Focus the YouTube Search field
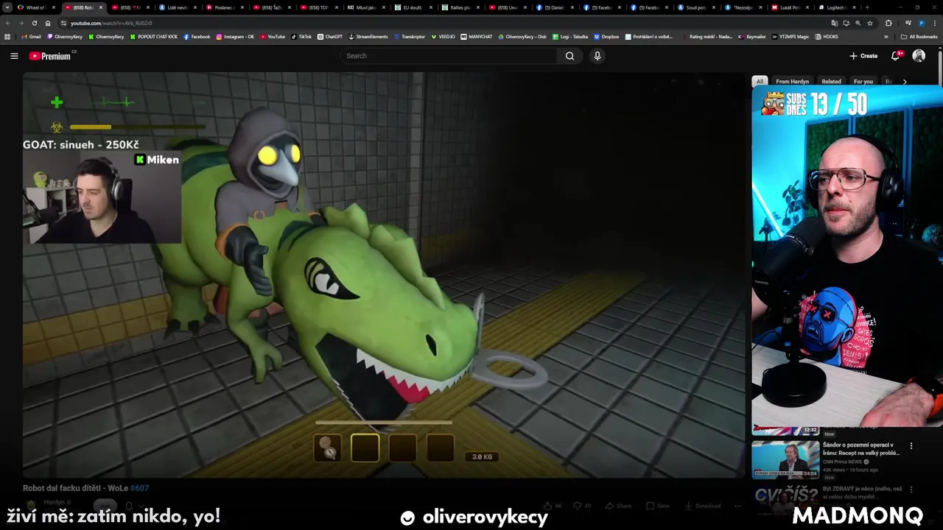943x530 pixels. 449,56
